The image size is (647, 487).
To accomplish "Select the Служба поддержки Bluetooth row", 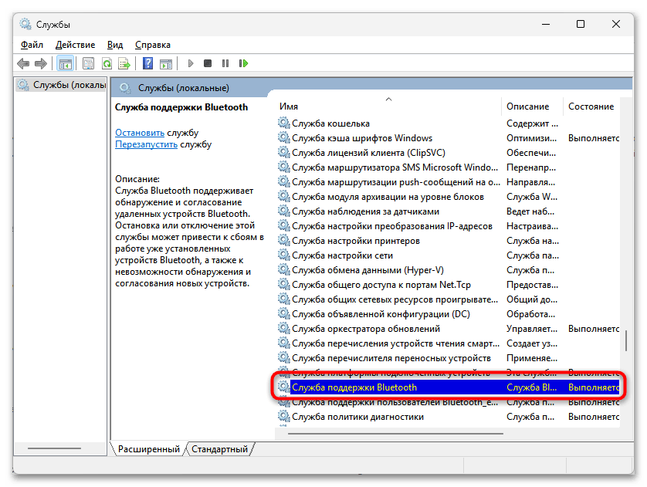I will 448,387.
